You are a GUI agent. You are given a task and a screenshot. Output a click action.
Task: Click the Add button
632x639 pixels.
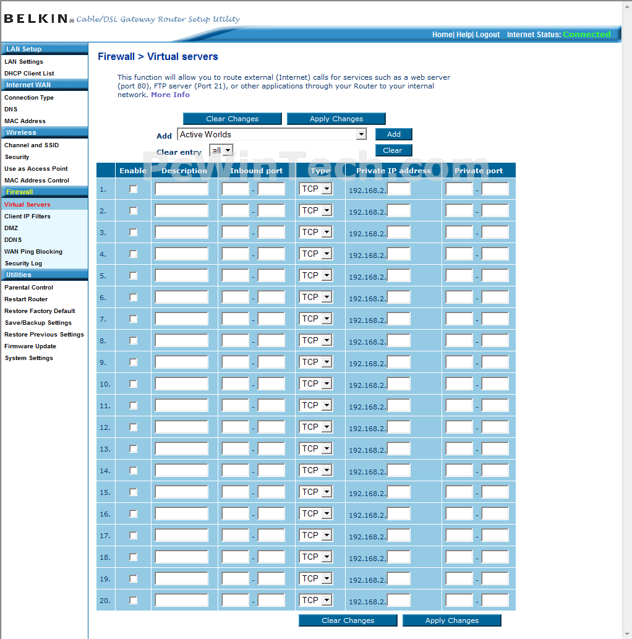[x=394, y=134]
